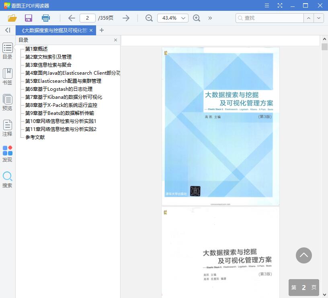Jump to 第6章基于Logstash的日志处理 in outline

pos(59,89)
